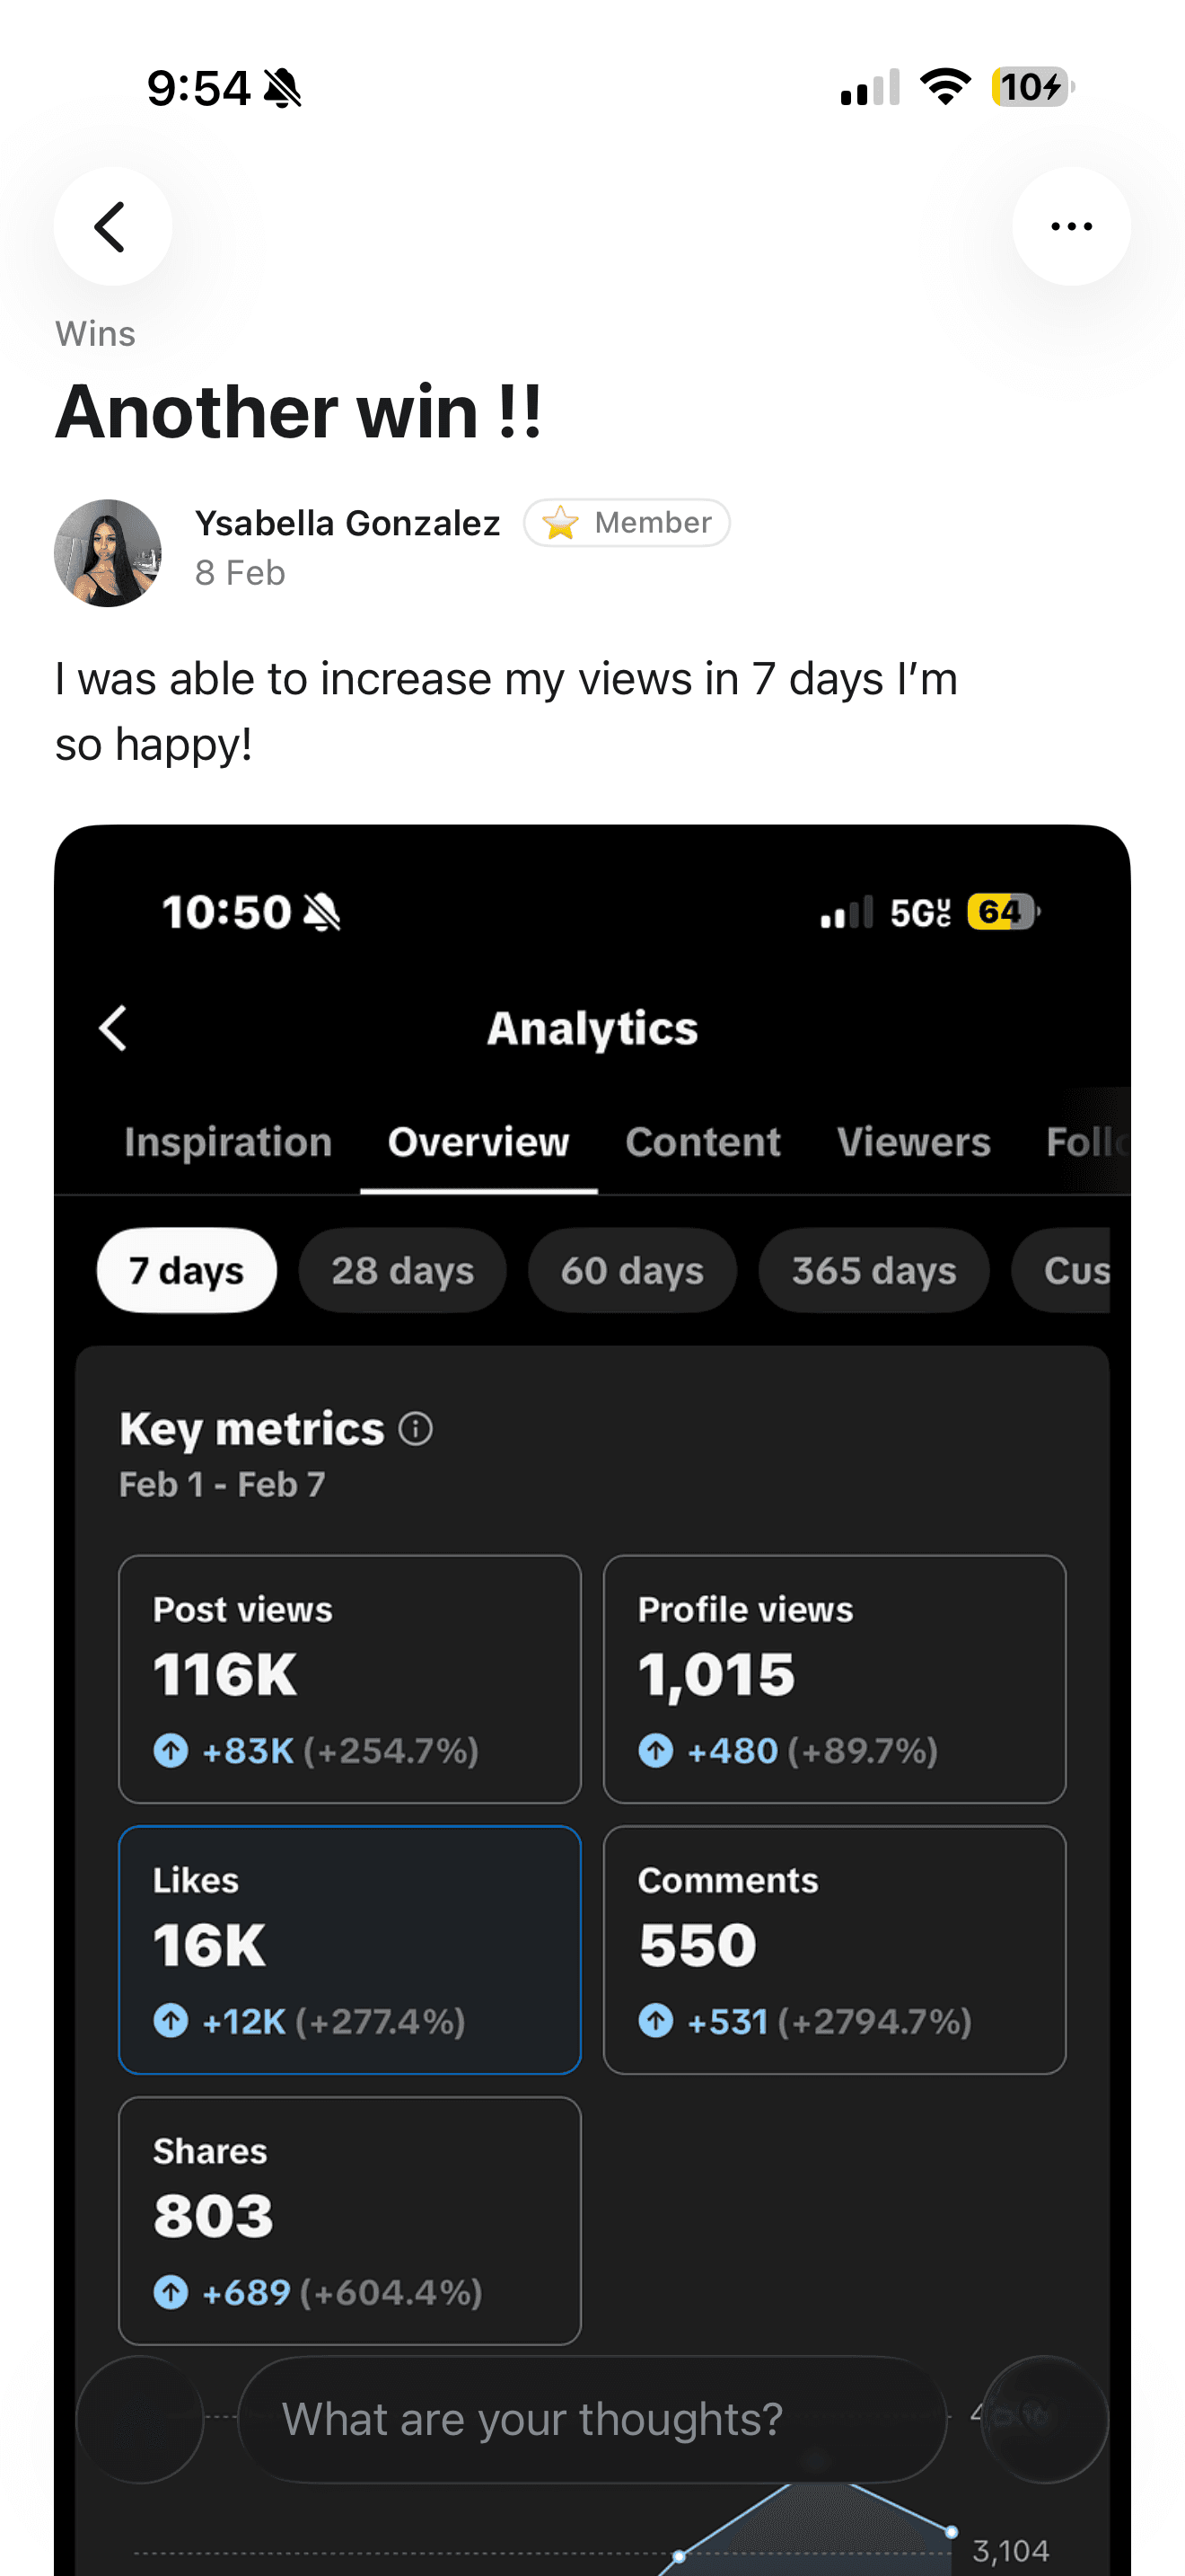Open the Viewers tab
Image resolution: width=1185 pixels, height=2576 pixels.
click(913, 1142)
